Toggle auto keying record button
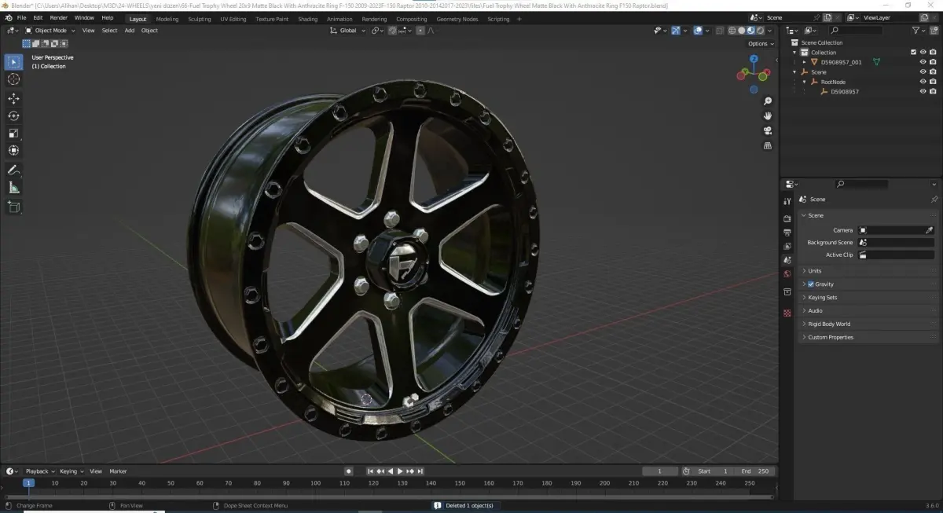 348,471
